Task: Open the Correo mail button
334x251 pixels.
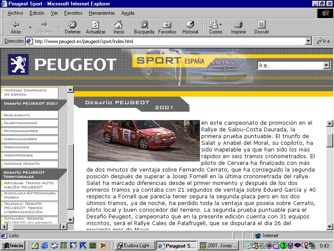Action: click(215, 27)
